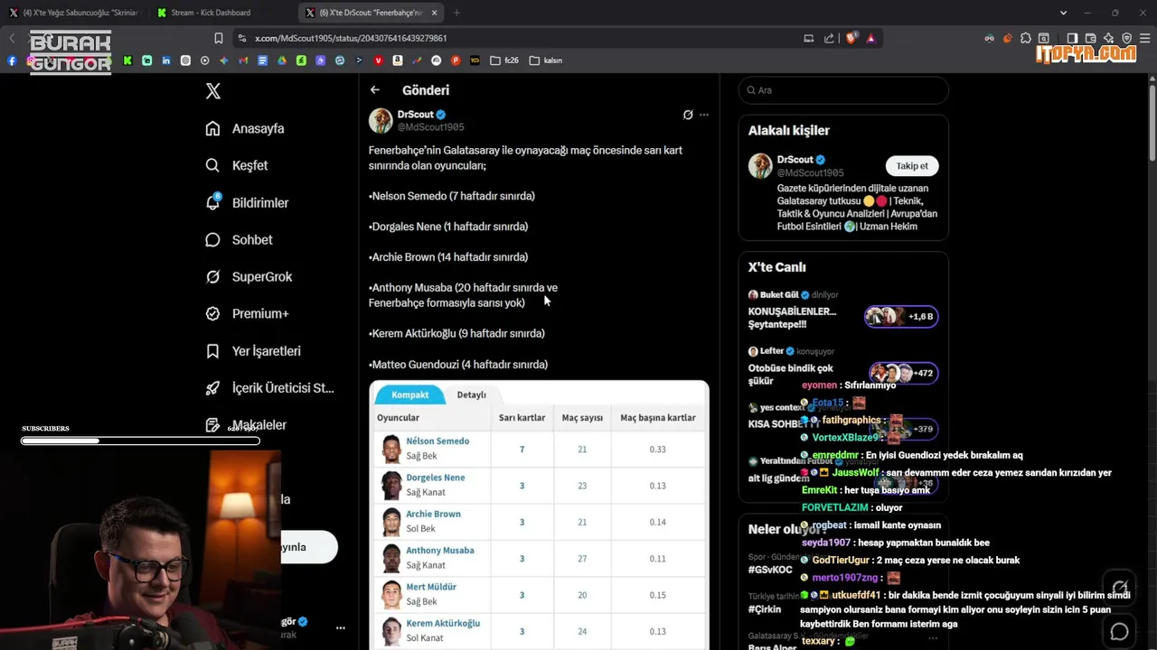Open the Brave Wallet icon
1157x650 pixels.
1090,38
